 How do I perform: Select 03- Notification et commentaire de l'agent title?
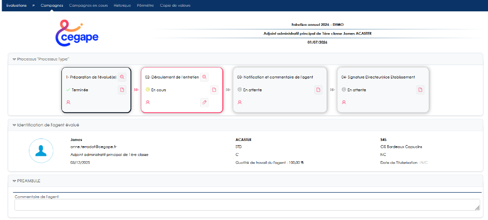coord(275,77)
